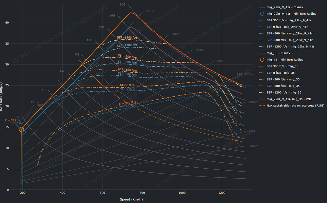The width and height of the screenshot is (327, 203).
Task: Click the '2G' load factor label
Action: 18,117
